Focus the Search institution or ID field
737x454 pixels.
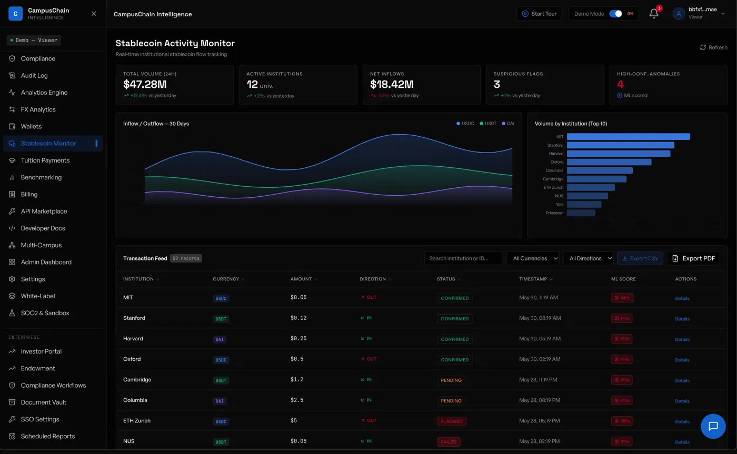pos(463,258)
